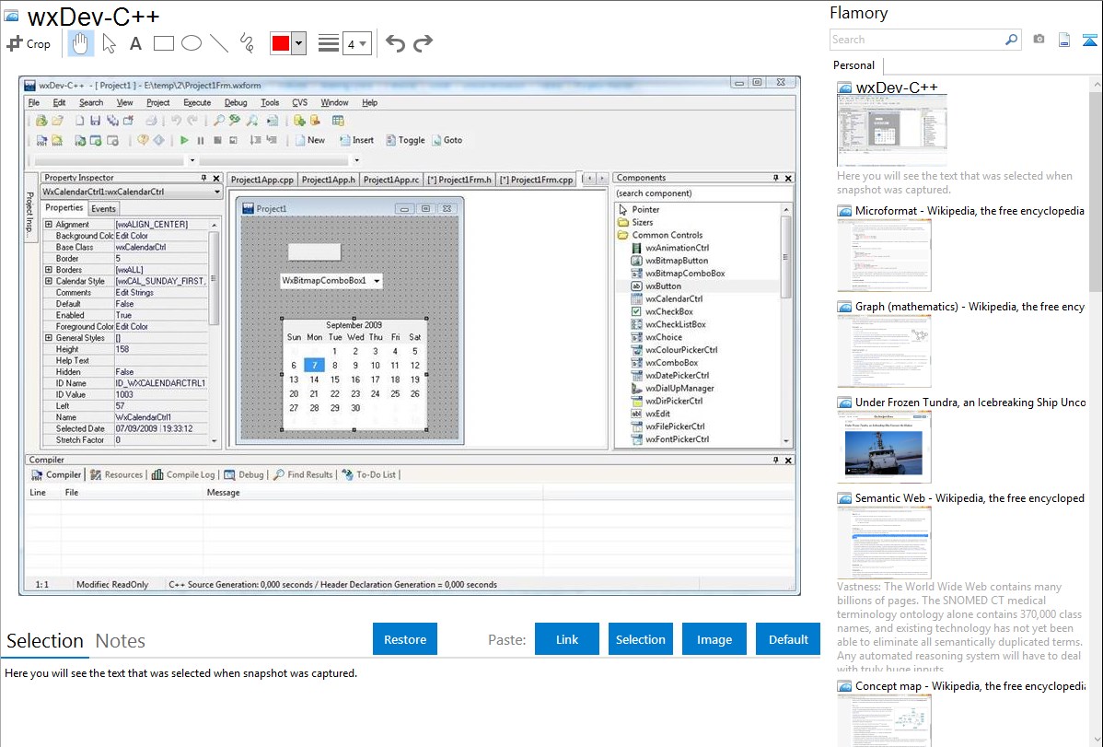1103x747 pixels.
Task: Select the ellipse drawing tool
Action: click(x=192, y=43)
